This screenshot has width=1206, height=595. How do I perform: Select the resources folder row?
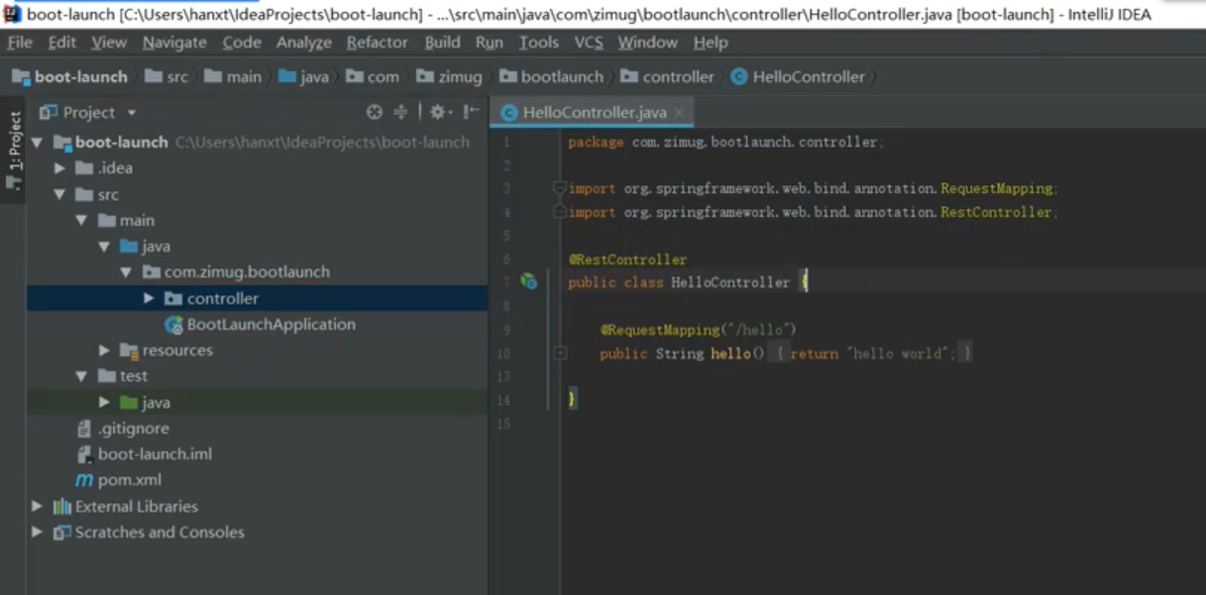point(258,350)
